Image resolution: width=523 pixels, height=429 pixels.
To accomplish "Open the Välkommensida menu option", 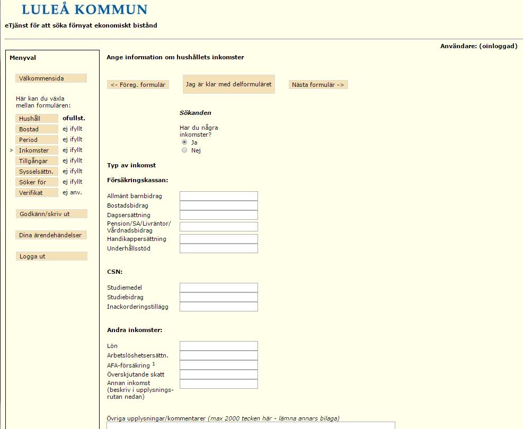I will [x=51, y=78].
